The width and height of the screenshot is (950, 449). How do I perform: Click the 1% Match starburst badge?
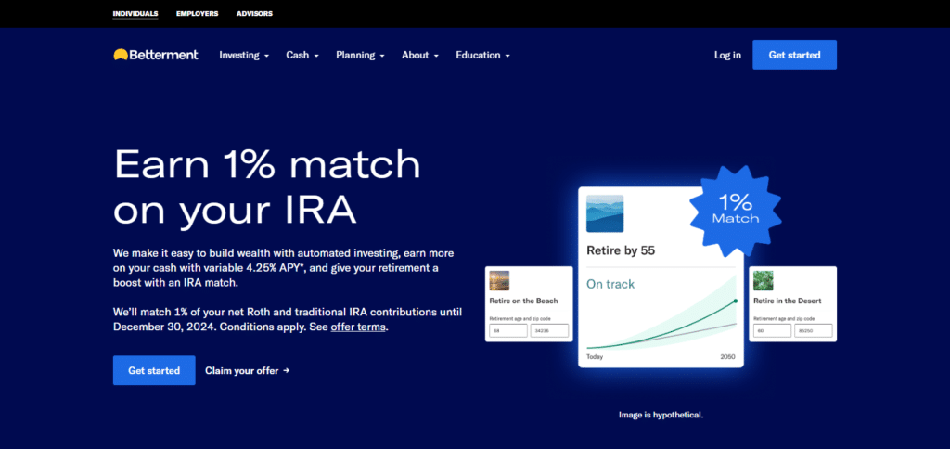(x=736, y=209)
